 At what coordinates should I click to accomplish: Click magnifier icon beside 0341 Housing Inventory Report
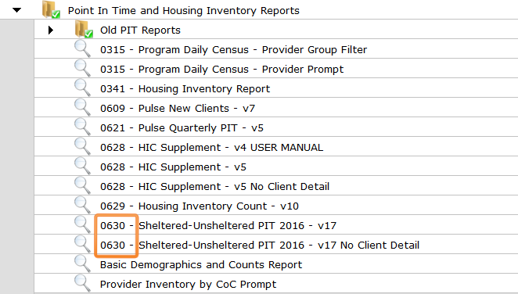(82, 88)
